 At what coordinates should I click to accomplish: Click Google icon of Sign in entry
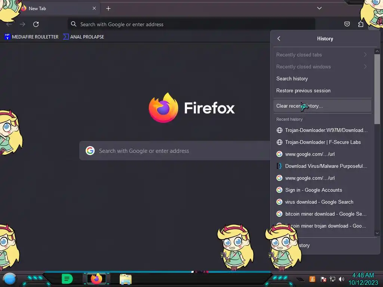279,190
